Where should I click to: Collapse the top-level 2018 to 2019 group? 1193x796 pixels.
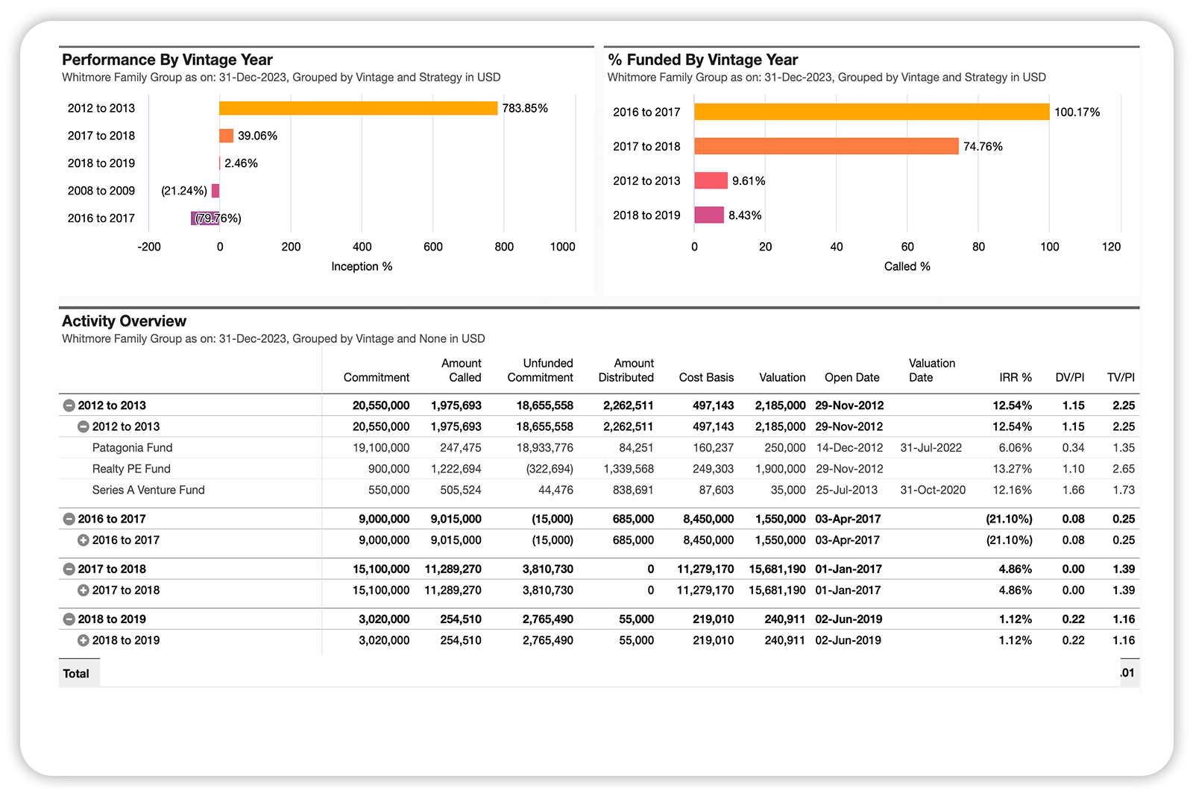coord(69,619)
